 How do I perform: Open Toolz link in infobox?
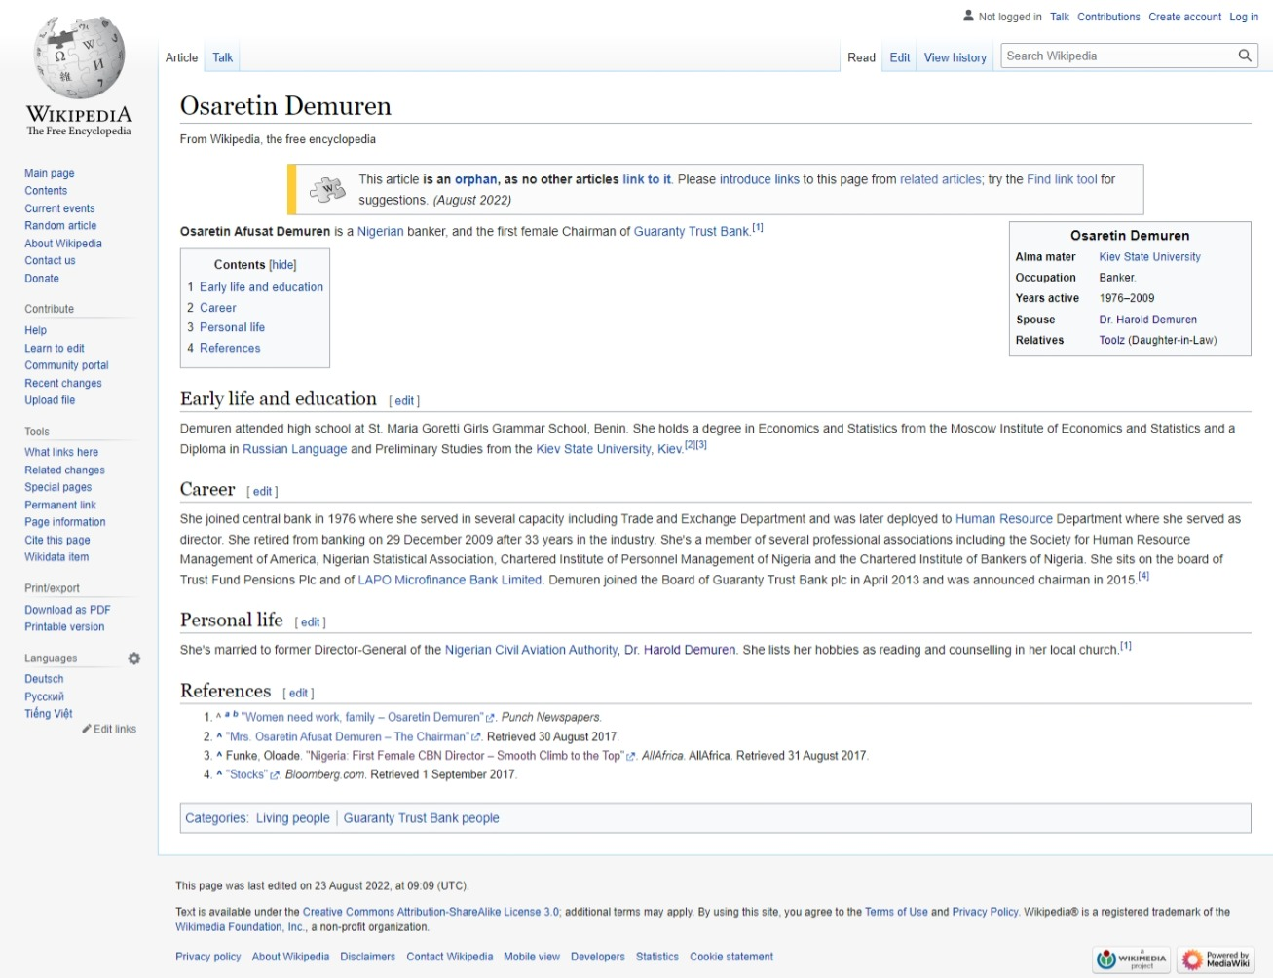[x=1111, y=341]
